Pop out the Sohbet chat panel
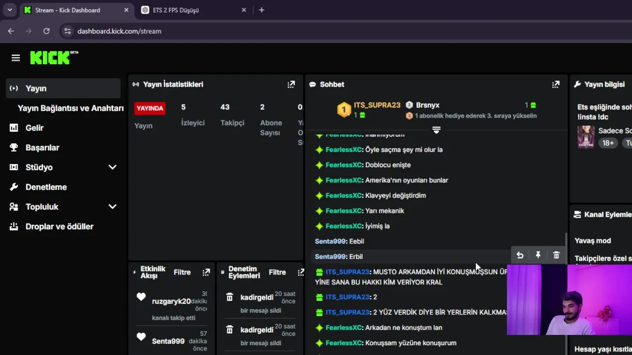The width and height of the screenshot is (632, 355). coord(555,84)
